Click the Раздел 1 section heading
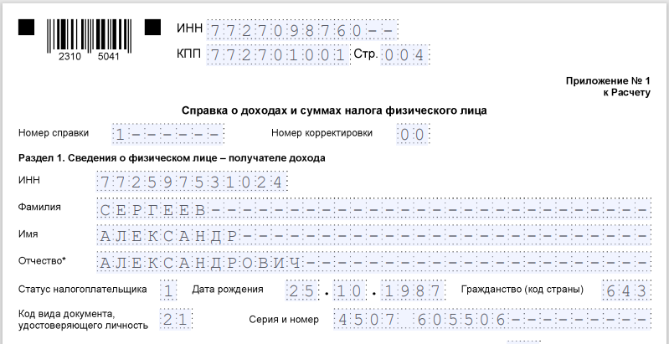 [171, 158]
